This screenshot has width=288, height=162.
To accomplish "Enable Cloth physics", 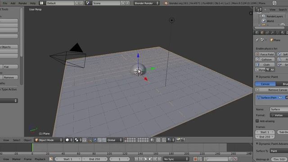I will (x=265, y=65).
